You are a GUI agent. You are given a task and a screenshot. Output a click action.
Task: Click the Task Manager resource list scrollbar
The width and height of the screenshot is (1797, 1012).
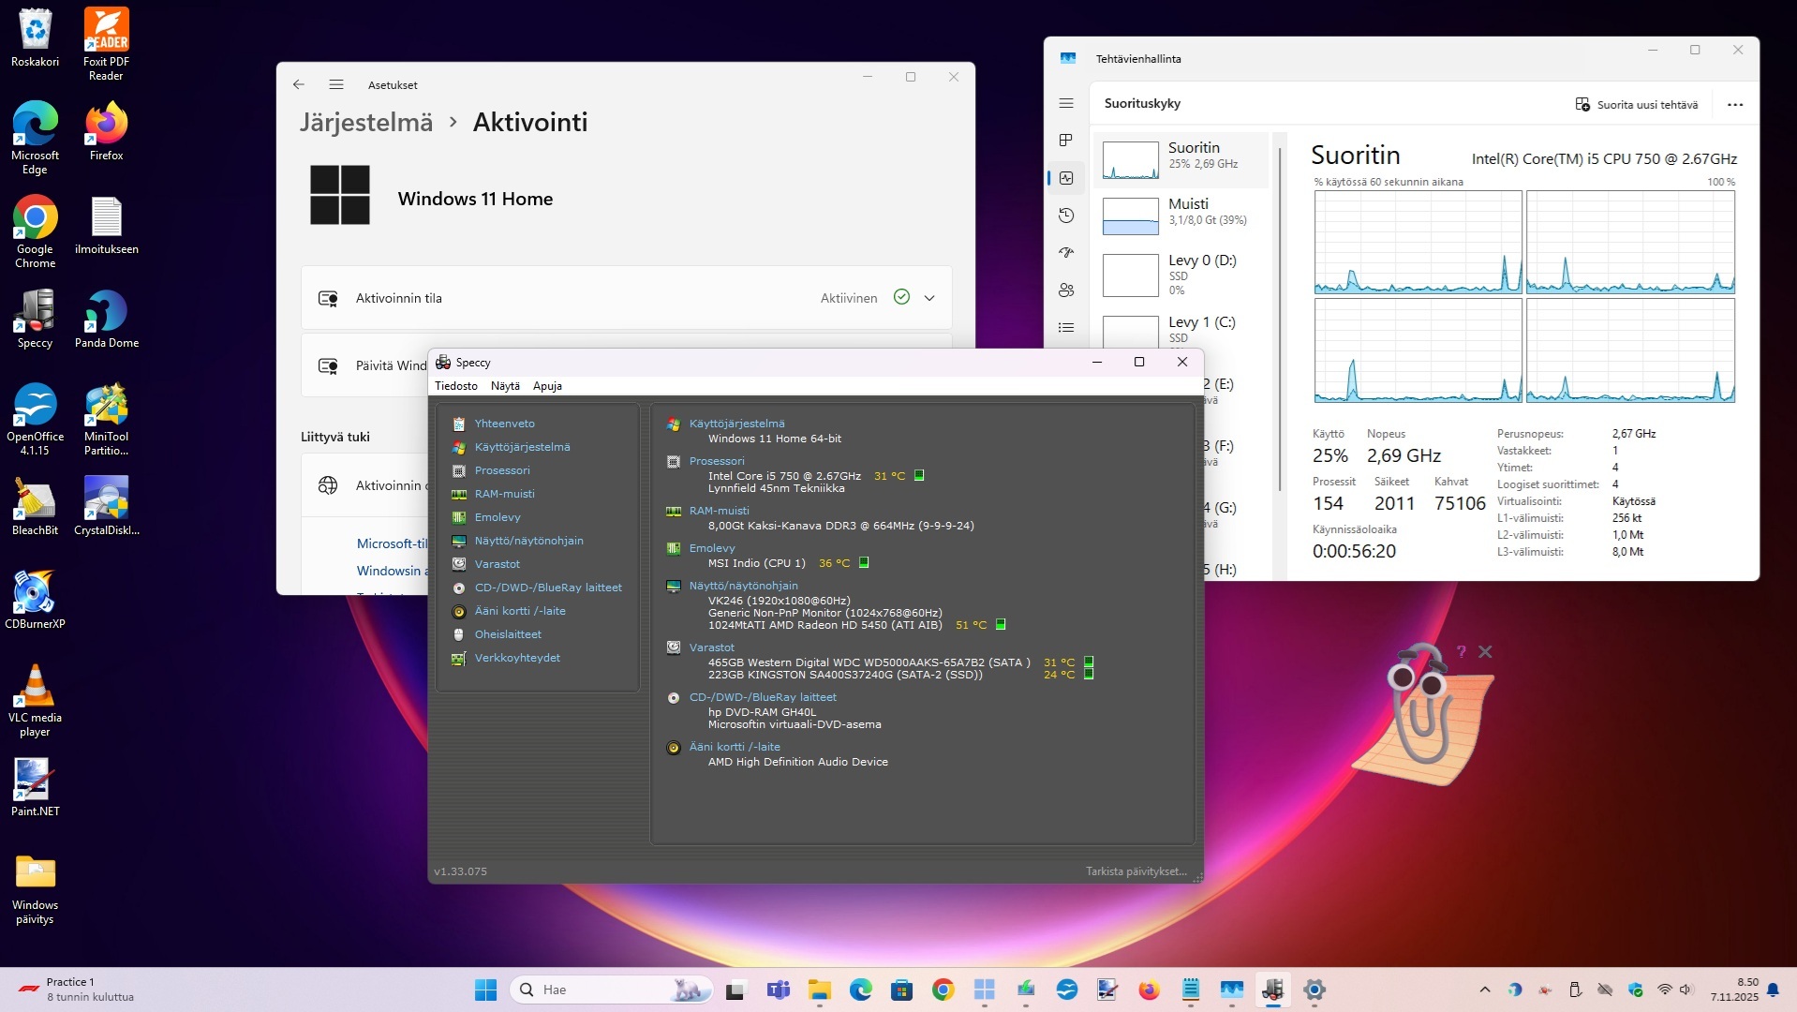1280,319
